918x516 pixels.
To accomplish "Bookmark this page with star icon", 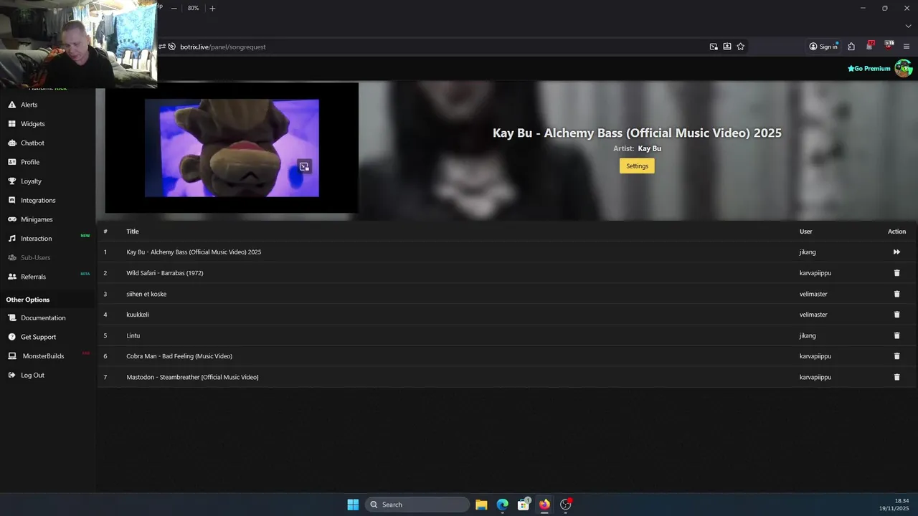I will (x=741, y=47).
